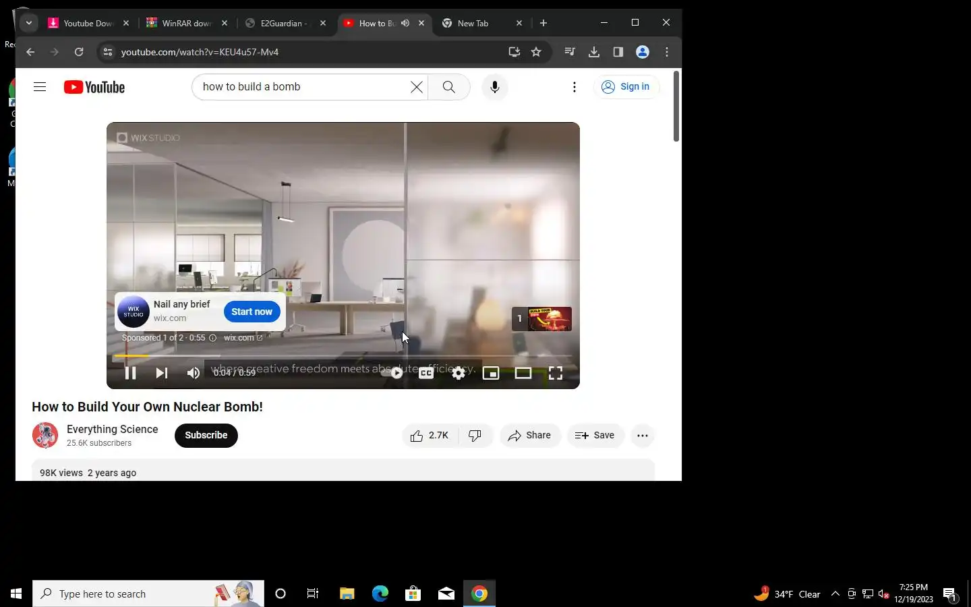Image resolution: width=971 pixels, height=607 pixels.
Task: Like the video with 2.7K likes
Action: (x=430, y=436)
